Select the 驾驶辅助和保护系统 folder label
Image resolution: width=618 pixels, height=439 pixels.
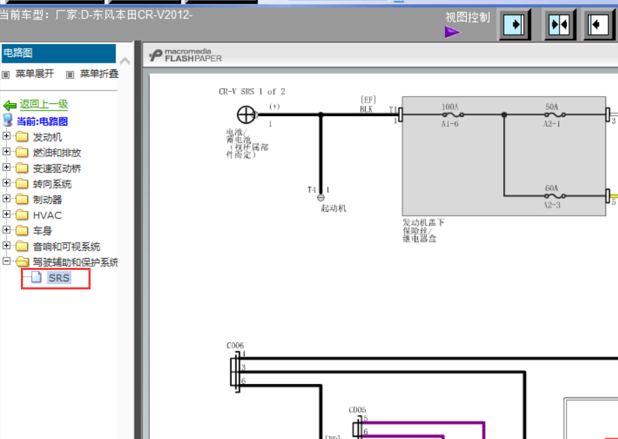coord(75,262)
